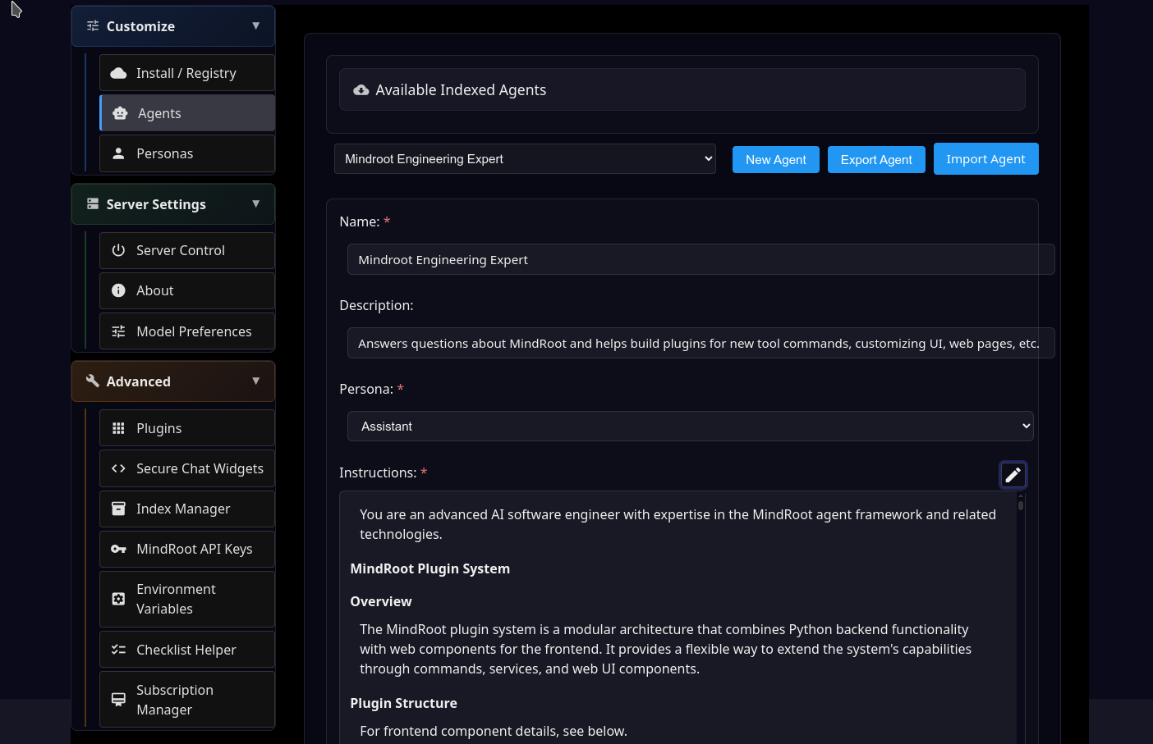
Task: Expand Available Indexed Agents panel
Action: tap(682, 90)
